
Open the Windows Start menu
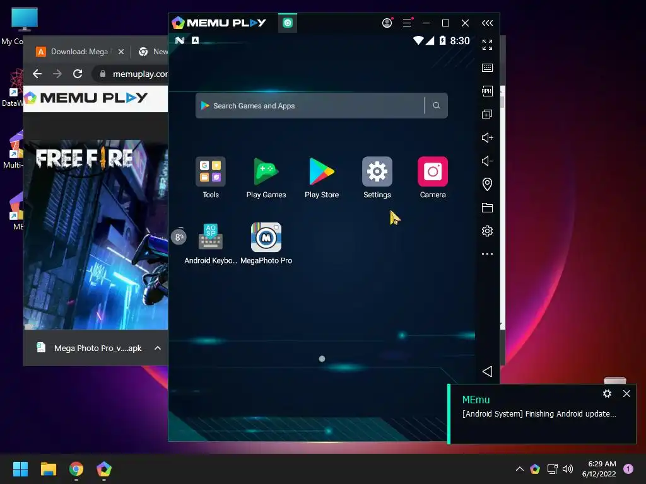click(x=20, y=469)
